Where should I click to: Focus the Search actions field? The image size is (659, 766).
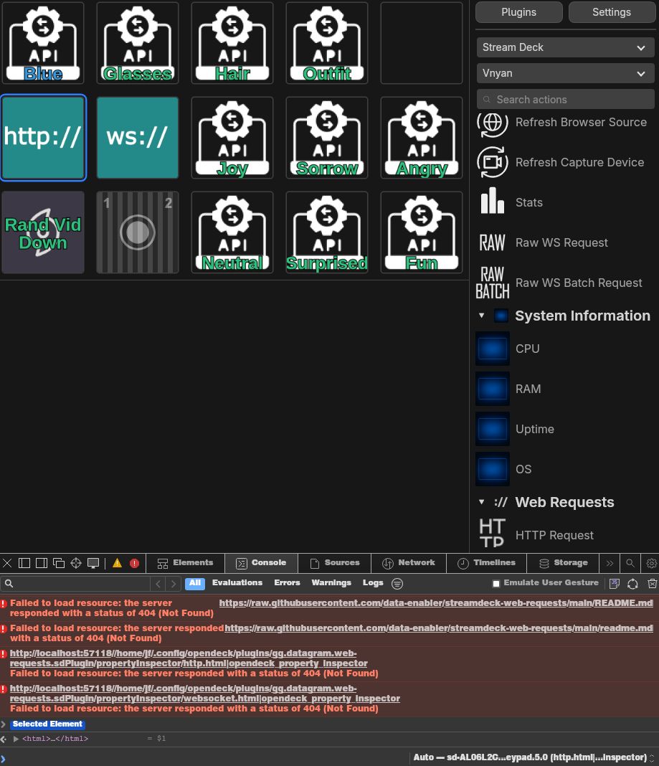click(x=565, y=100)
